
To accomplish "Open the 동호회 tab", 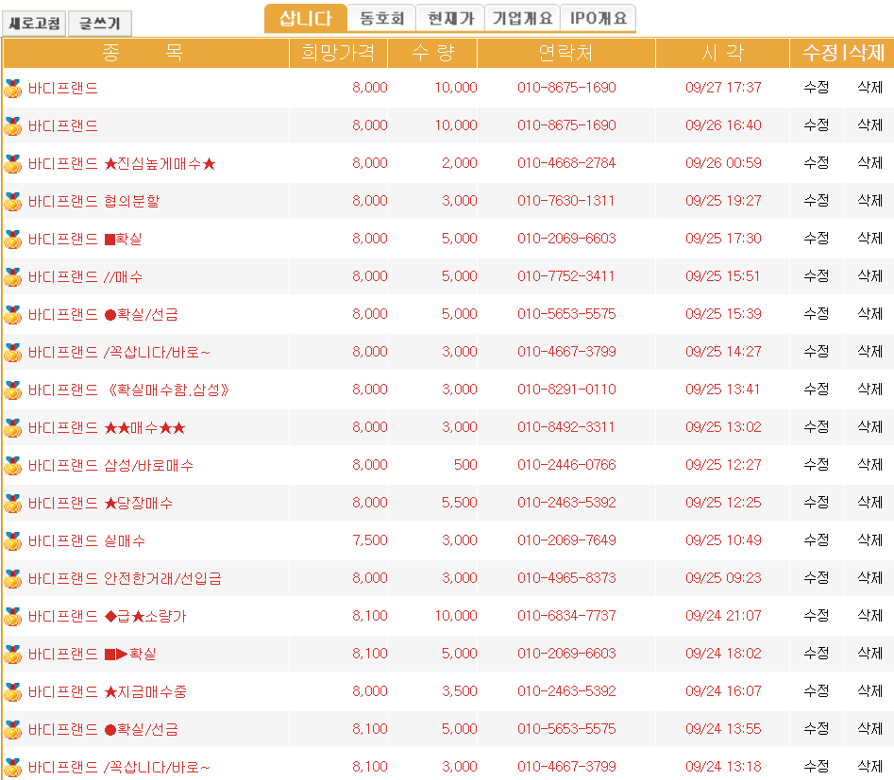I will (x=381, y=18).
